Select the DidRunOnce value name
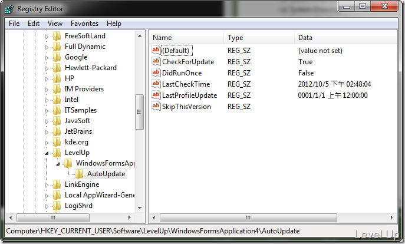405x244 pixels. (x=182, y=73)
